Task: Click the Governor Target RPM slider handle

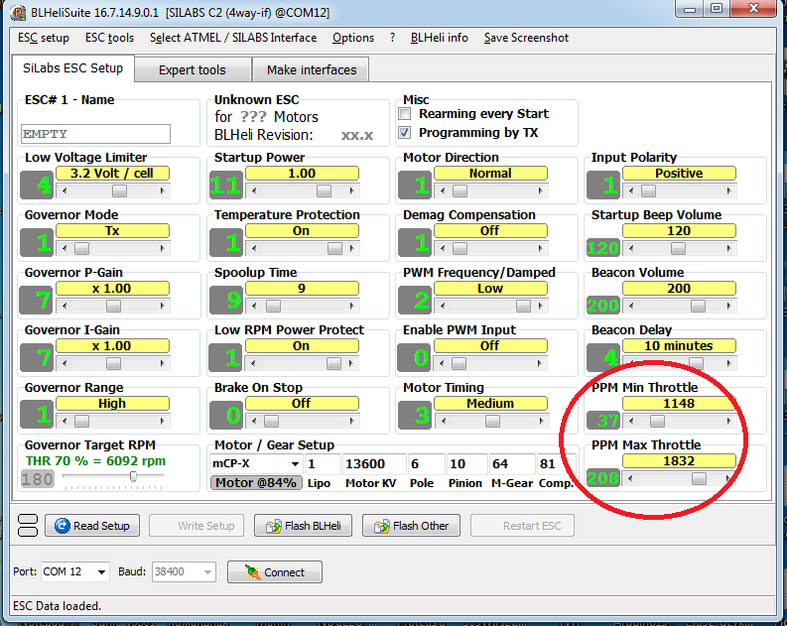Action: point(134,476)
